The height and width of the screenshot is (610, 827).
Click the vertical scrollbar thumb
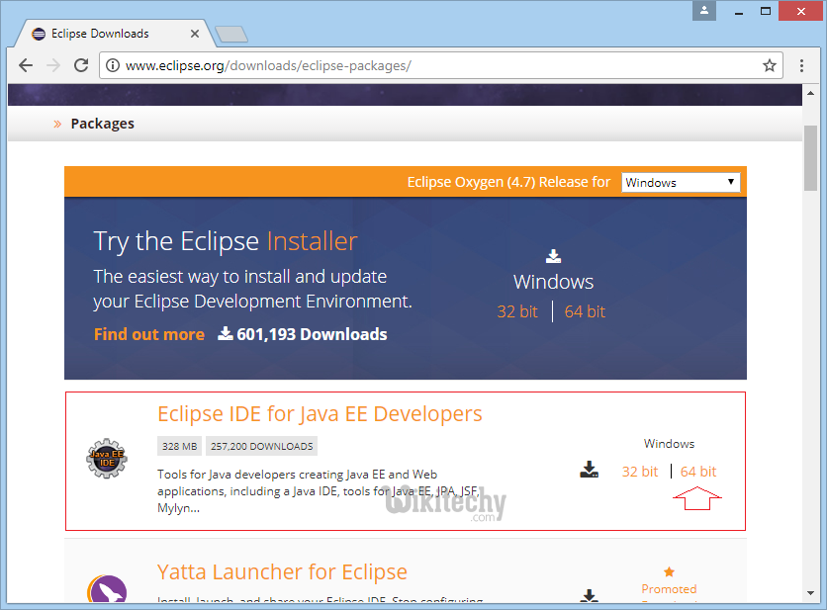click(x=810, y=158)
